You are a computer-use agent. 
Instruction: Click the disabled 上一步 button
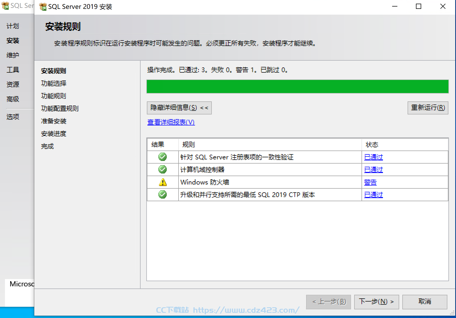[x=329, y=302]
